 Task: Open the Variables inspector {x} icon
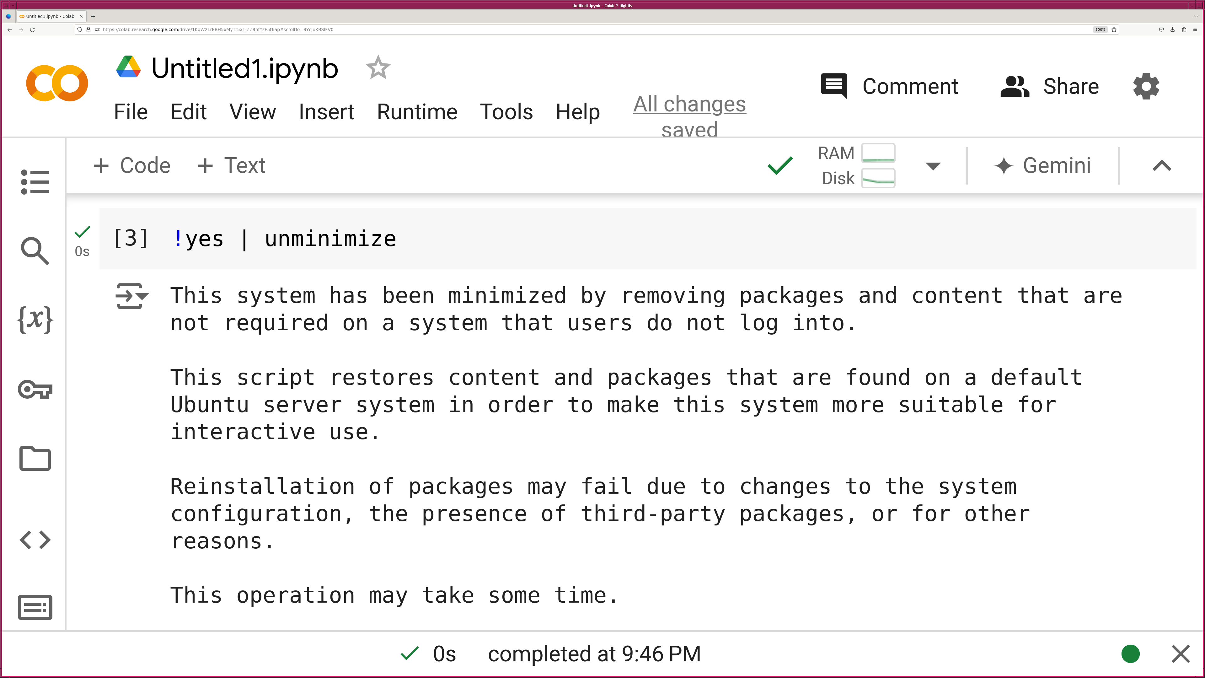click(x=35, y=320)
